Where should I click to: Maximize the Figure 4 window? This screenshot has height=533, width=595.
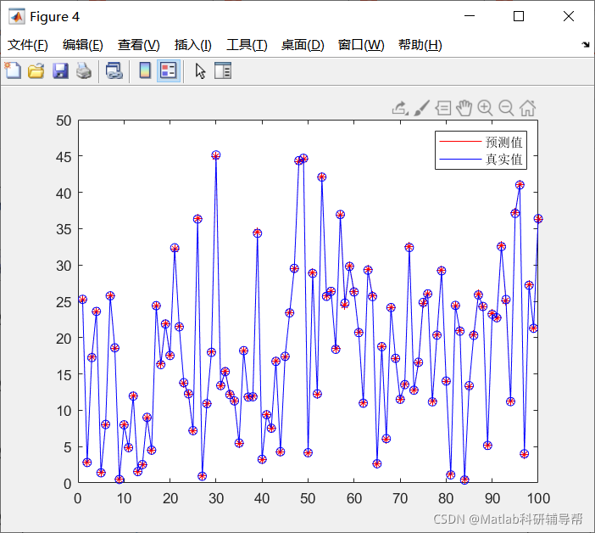[519, 16]
